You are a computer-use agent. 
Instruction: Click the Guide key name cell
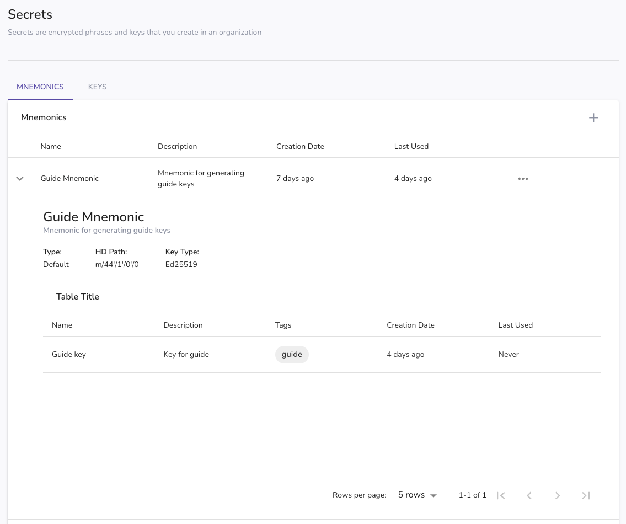coord(69,354)
